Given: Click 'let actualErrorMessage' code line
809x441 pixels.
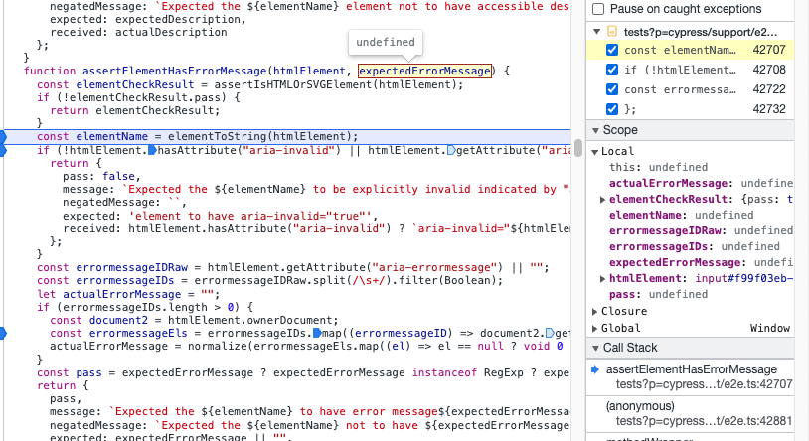Looking at the screenshot, I should click(128, 294).
